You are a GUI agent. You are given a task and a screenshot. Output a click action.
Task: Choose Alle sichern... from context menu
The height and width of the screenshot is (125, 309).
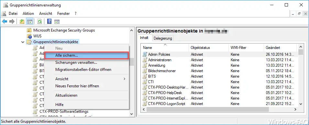coord(87,55)
